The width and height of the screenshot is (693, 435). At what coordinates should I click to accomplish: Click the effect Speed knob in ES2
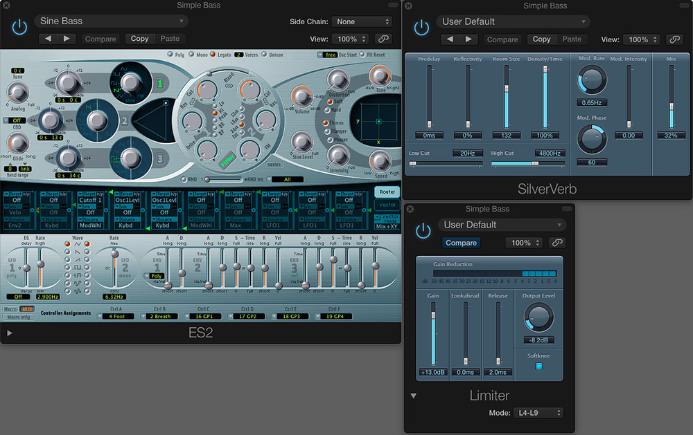click(380, 161)
